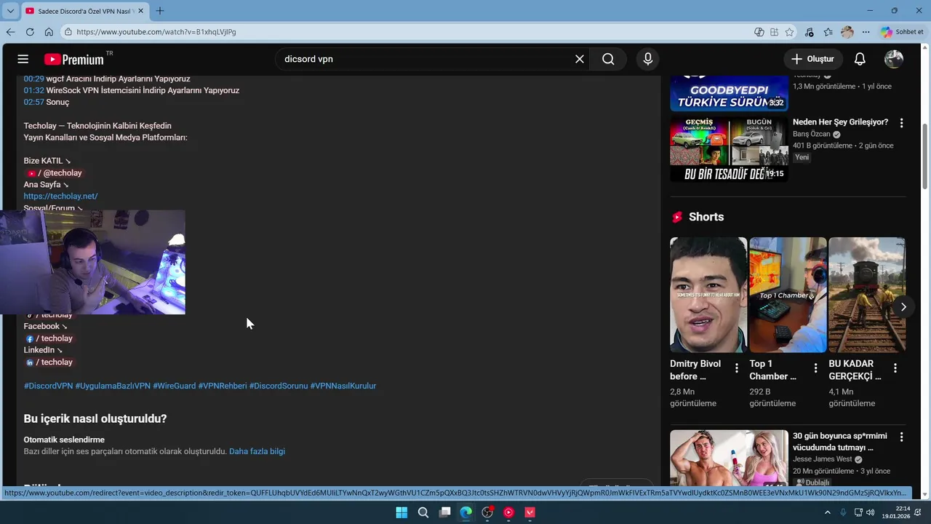Image resolution: width=931 pixels, height=524 pixels.
Task: Open the browser home page icon
Action: point(49,32)
